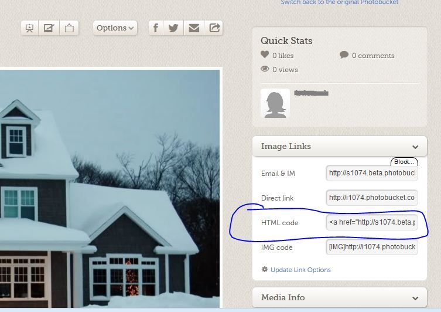Click the shopping bag print shop icon
Viewport: 441px width, 312px height.
point(69,28)
